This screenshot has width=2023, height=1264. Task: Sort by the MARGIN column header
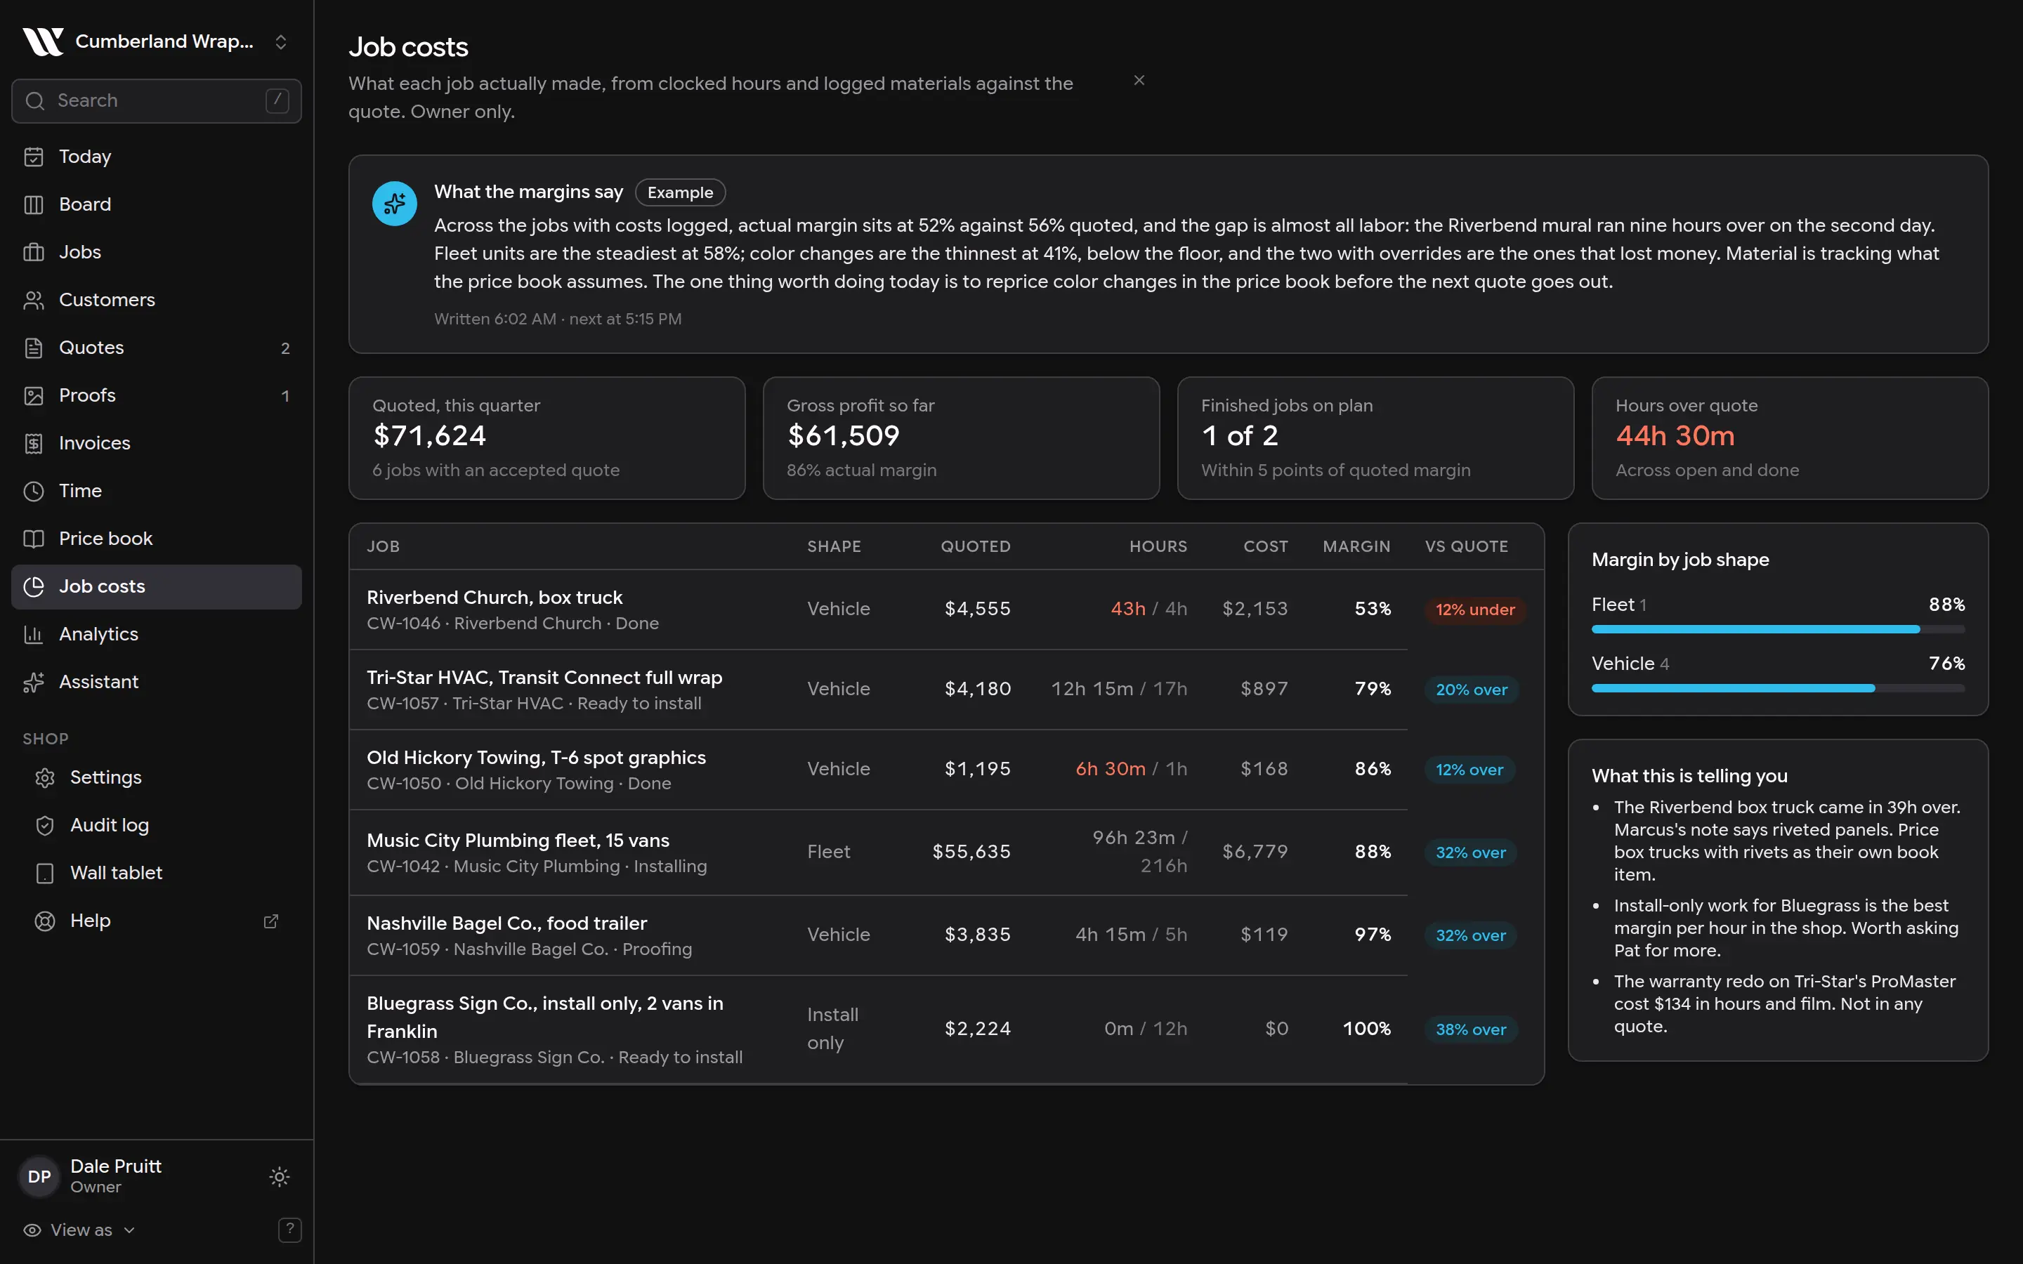tap(1356, 546)
